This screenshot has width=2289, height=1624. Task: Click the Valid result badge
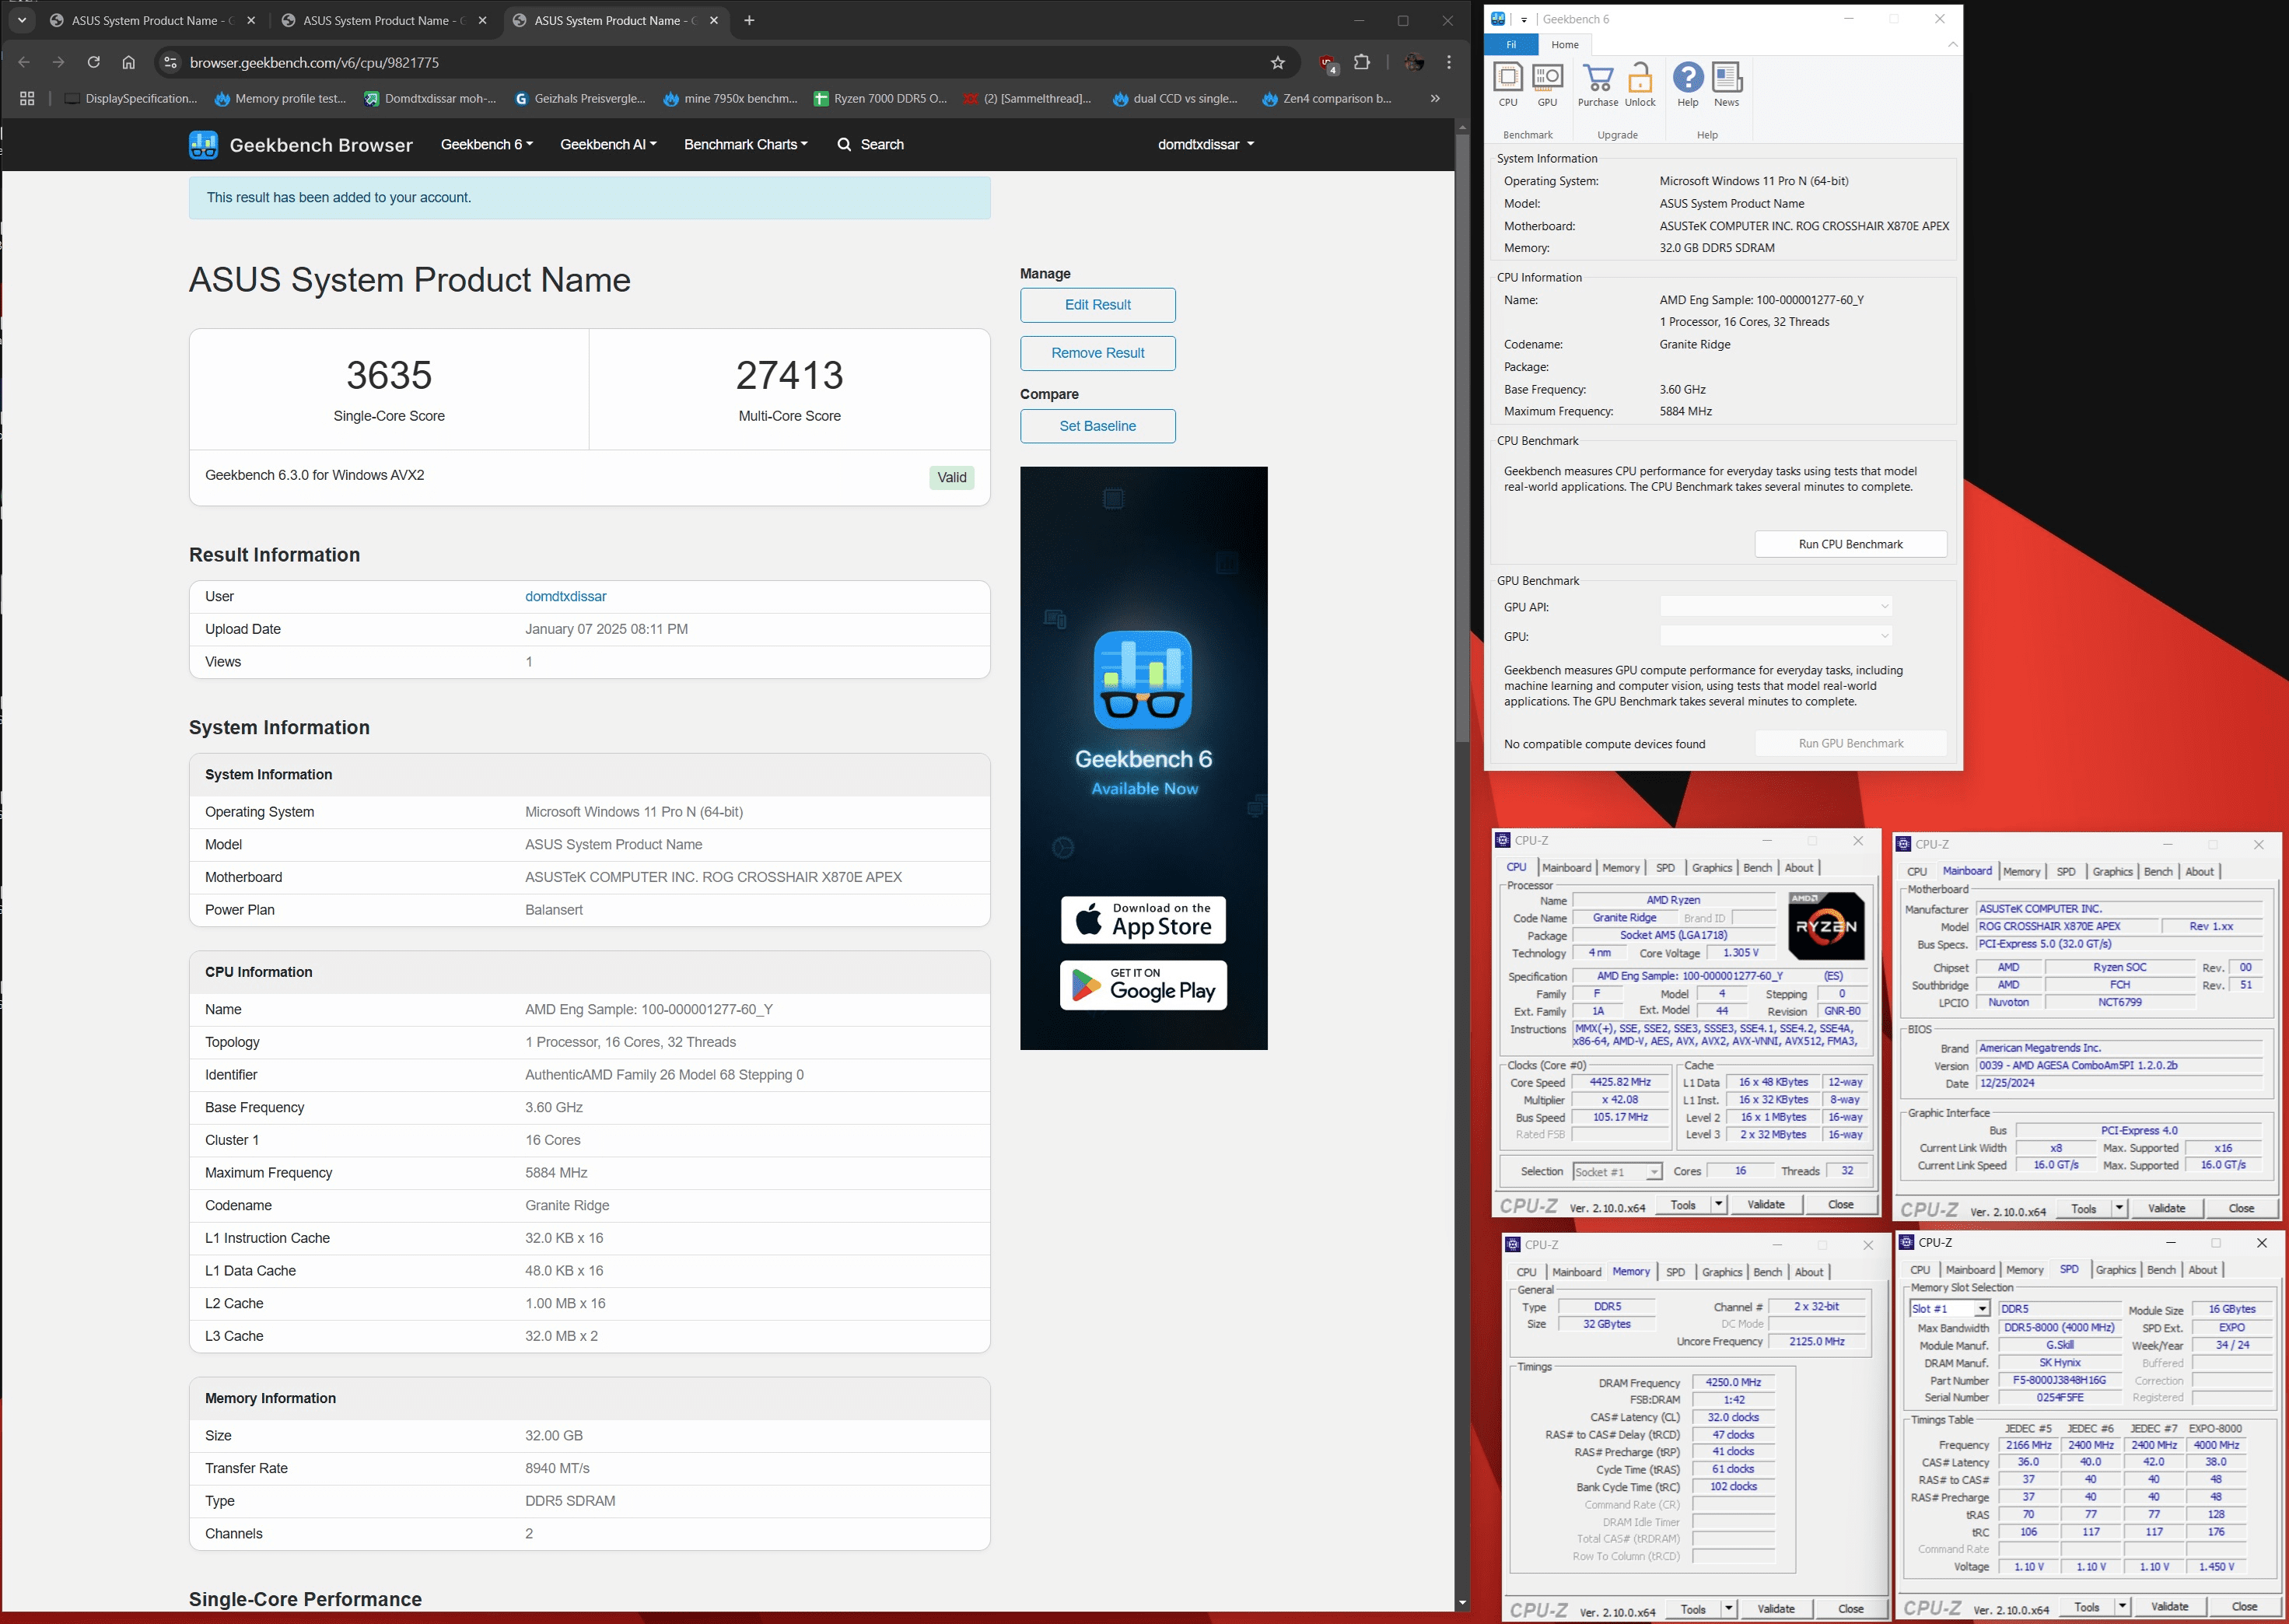tap(951, 477)
